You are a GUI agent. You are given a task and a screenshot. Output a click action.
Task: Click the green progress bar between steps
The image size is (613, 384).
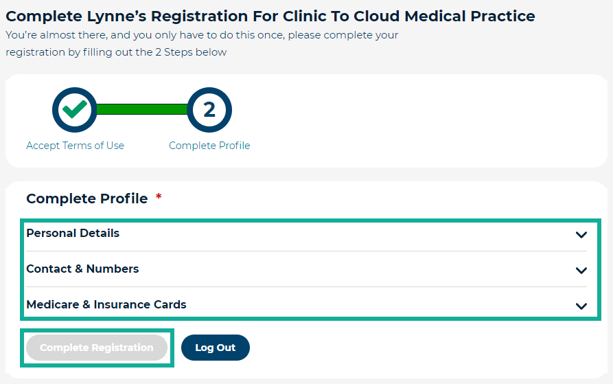tap(142, 109)
